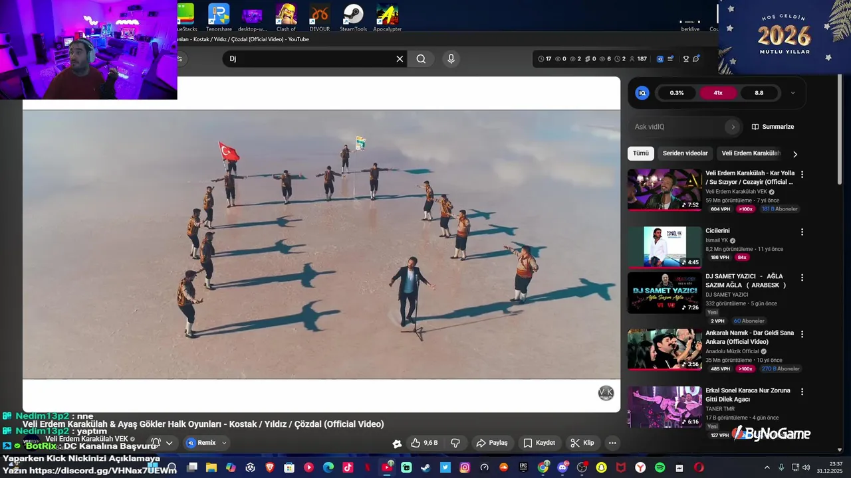Open the vidIQ trophy icon in top bar
The image size is (851, 478).
pyautogui.click(x=686, y=59)
